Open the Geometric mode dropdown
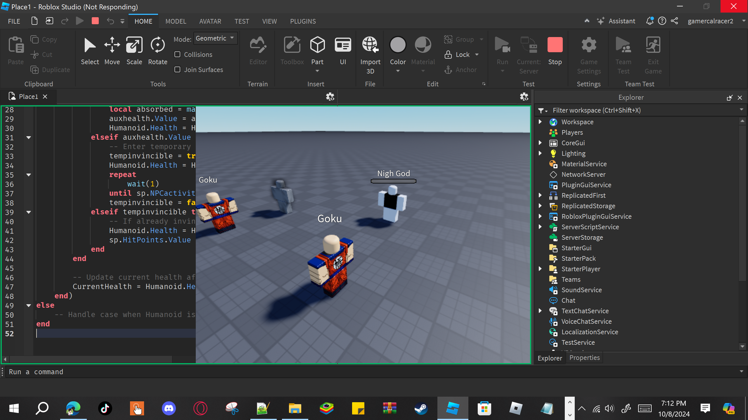 (x=215, y=38)
